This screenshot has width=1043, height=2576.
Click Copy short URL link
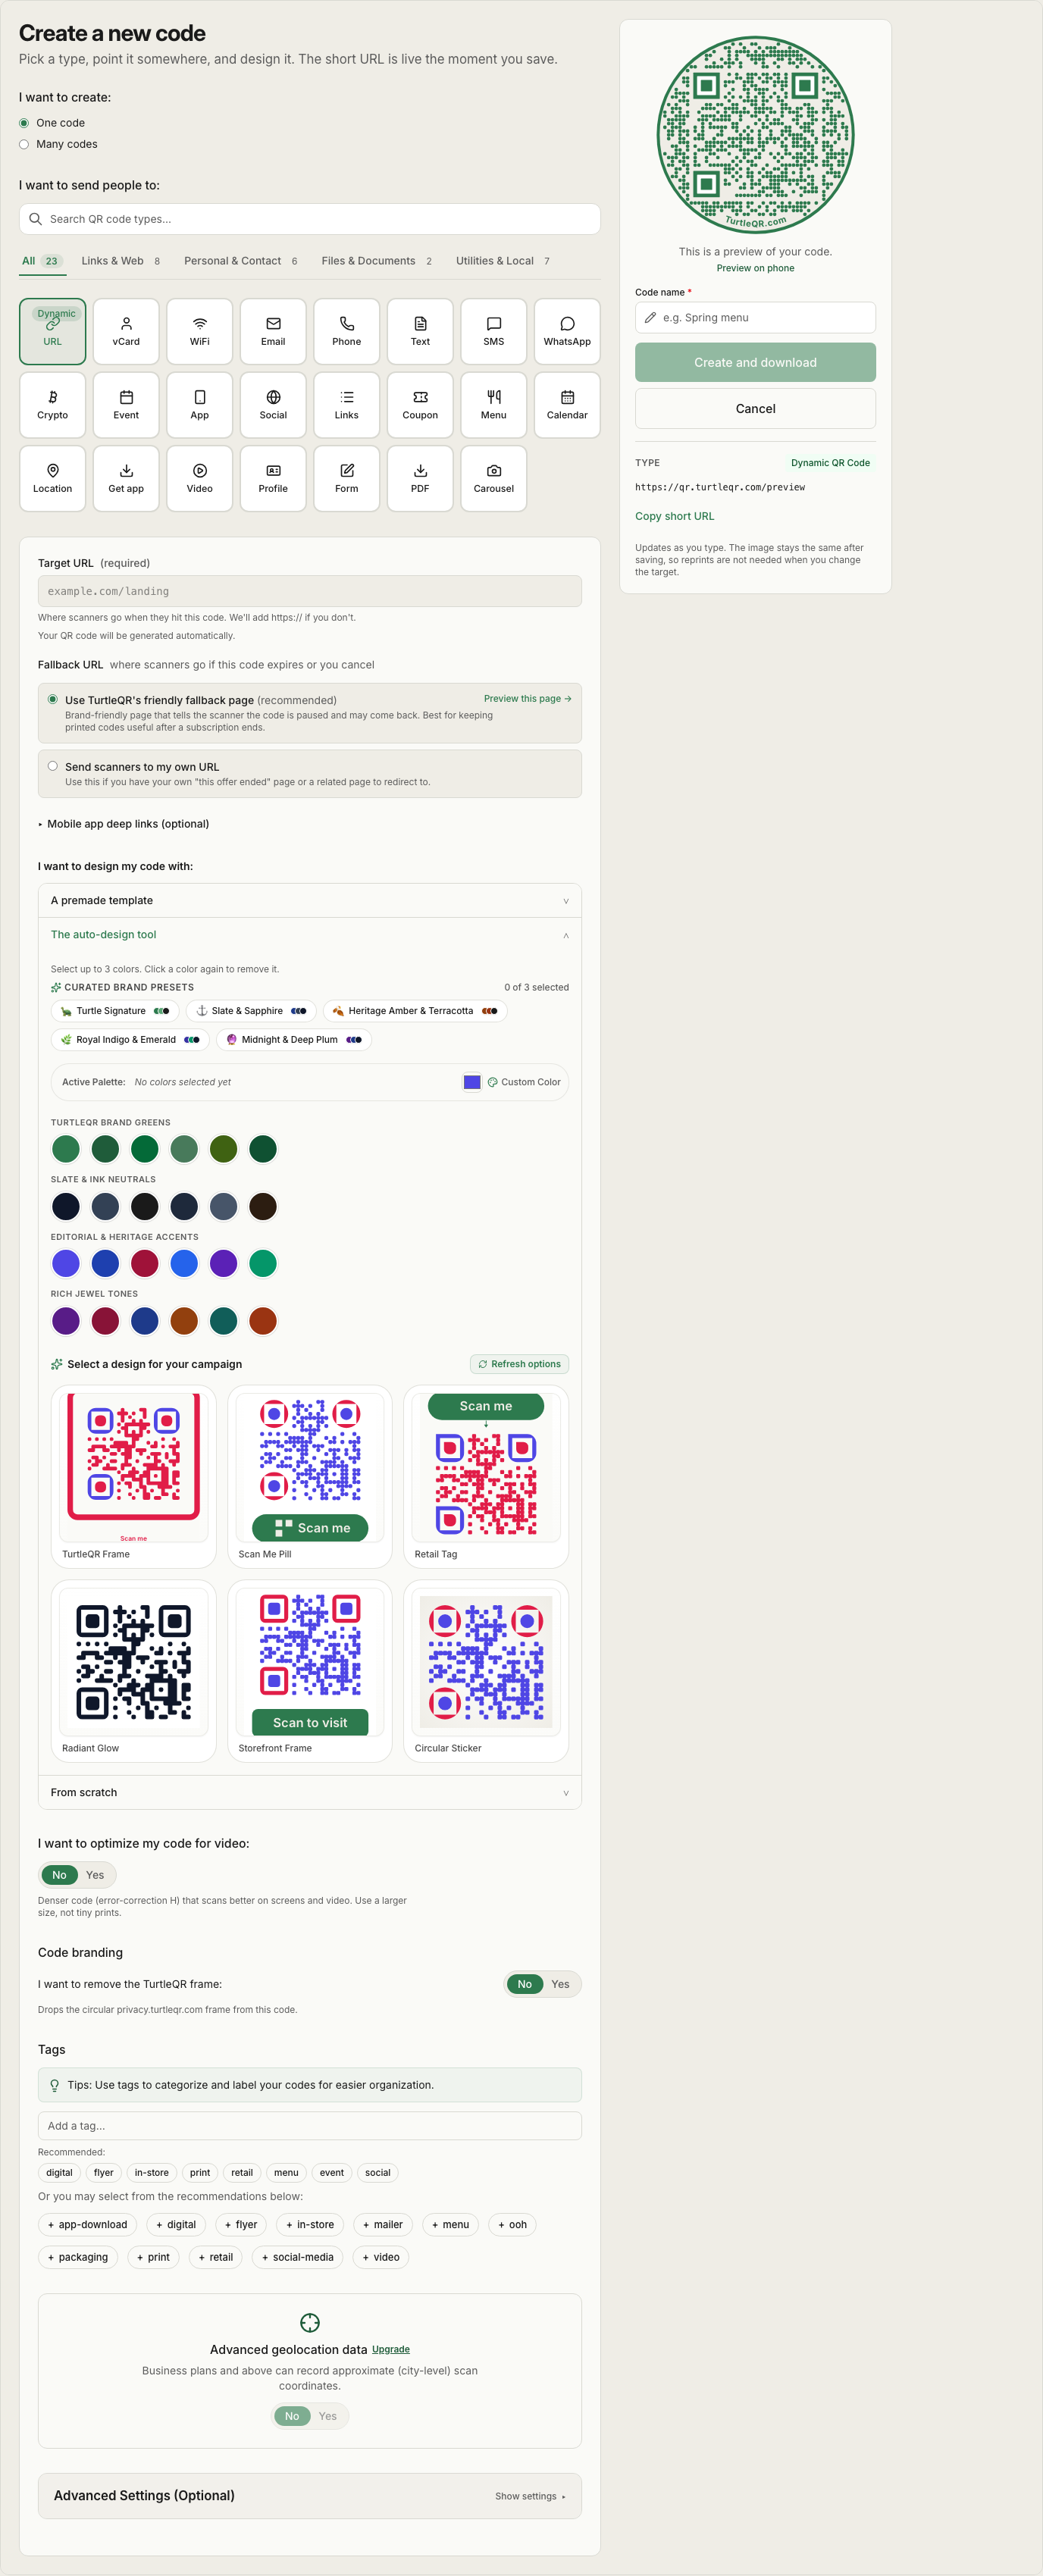pyautogui.click(x=675, y=516)
